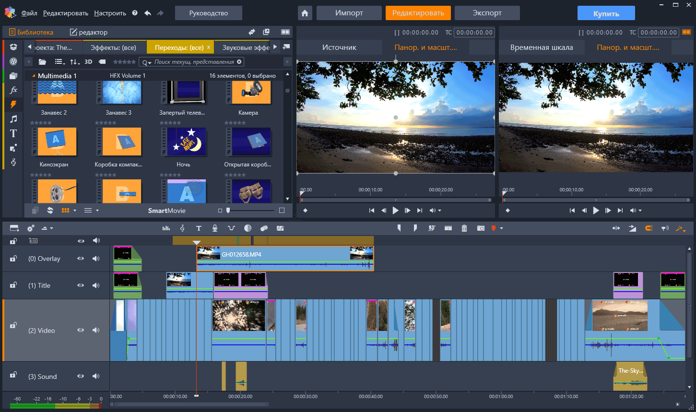Viewport: 696px width, 412px height.
Task: Click the ScoreFitter treble clef icon above the timeline
Action: [182, 228]
